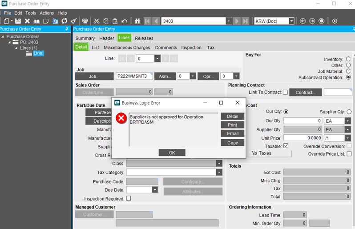Click Detail button in error dialog
Screen dimensions: 355x229
click(233, 117)
